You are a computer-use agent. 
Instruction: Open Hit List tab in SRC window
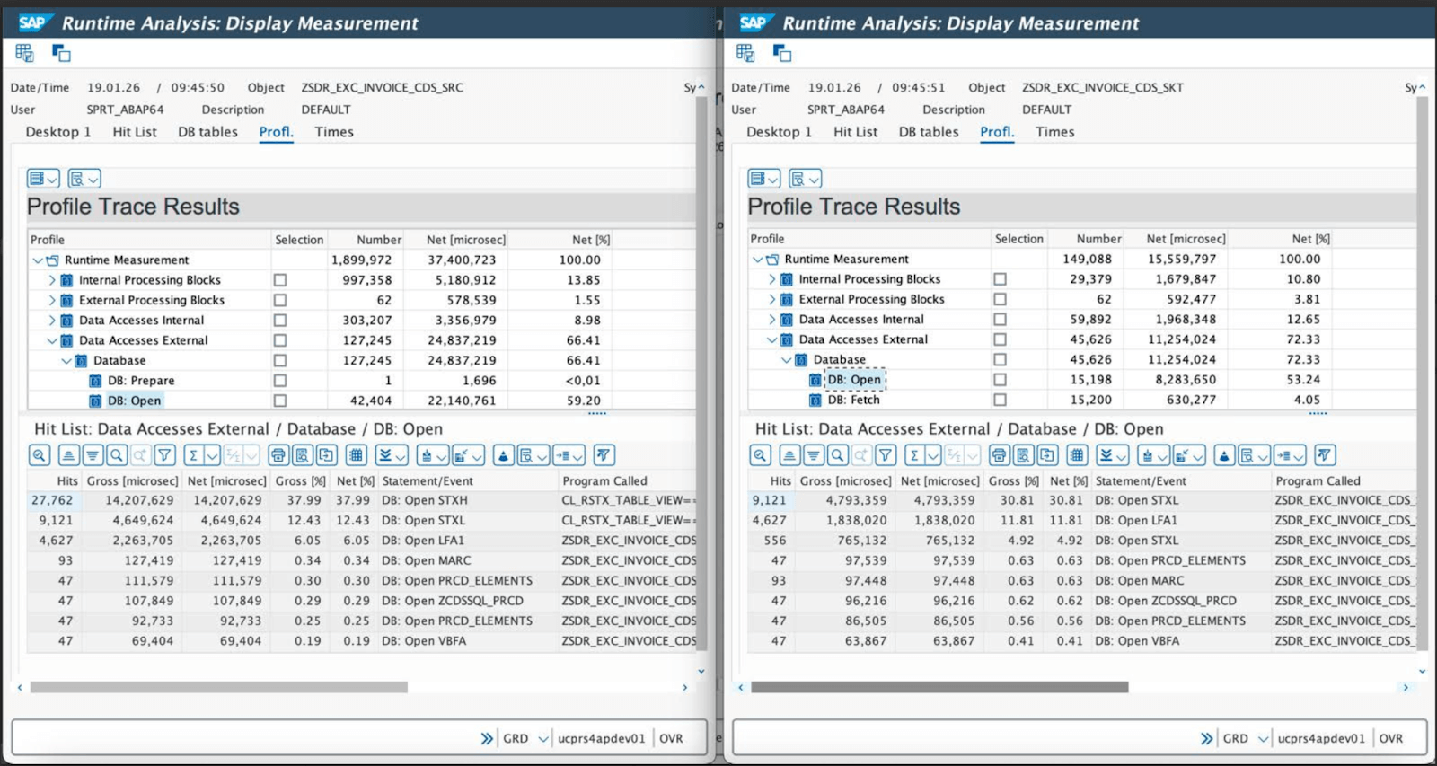click(x=135, y=132)
